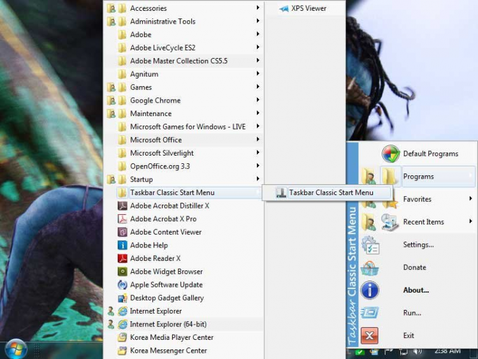Click the Default Programs globe icon
The height and width of the screenshot is (359, 478).
pos(390,154)
